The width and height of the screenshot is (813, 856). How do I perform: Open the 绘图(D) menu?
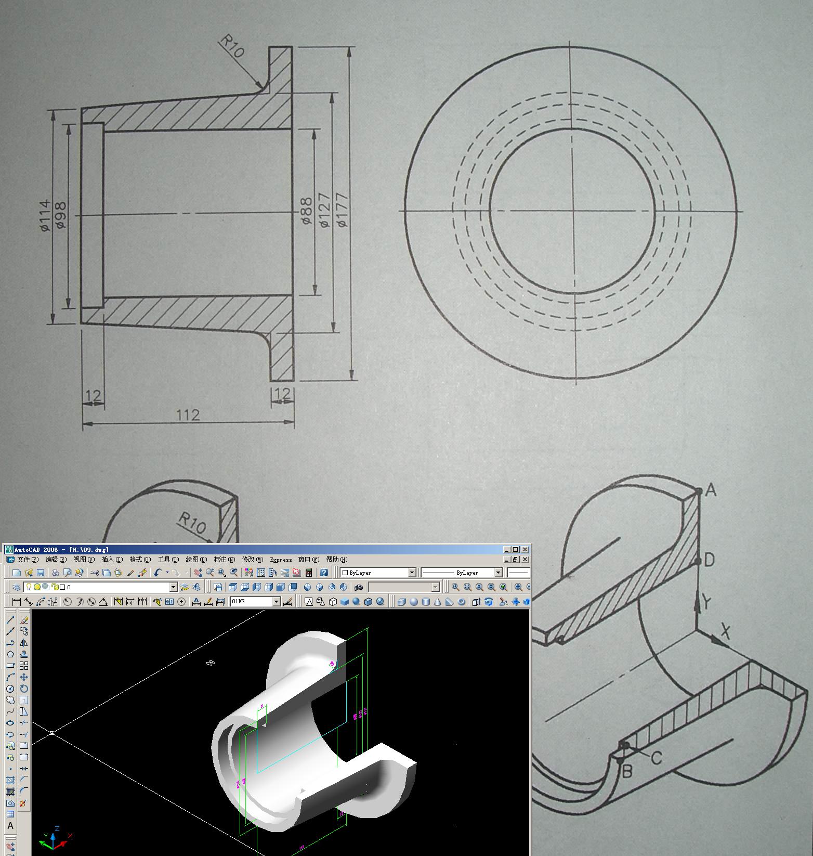click(x=196, y=560)
